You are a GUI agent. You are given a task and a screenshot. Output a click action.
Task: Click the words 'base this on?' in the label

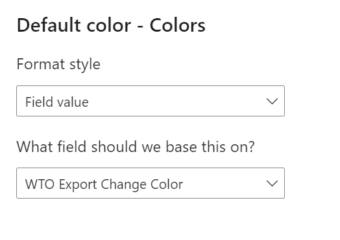[x=210, y=147]
